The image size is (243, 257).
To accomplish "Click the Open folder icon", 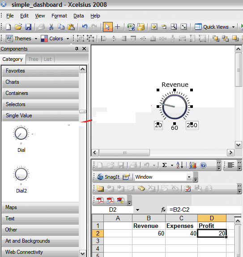I will (18, 27).
